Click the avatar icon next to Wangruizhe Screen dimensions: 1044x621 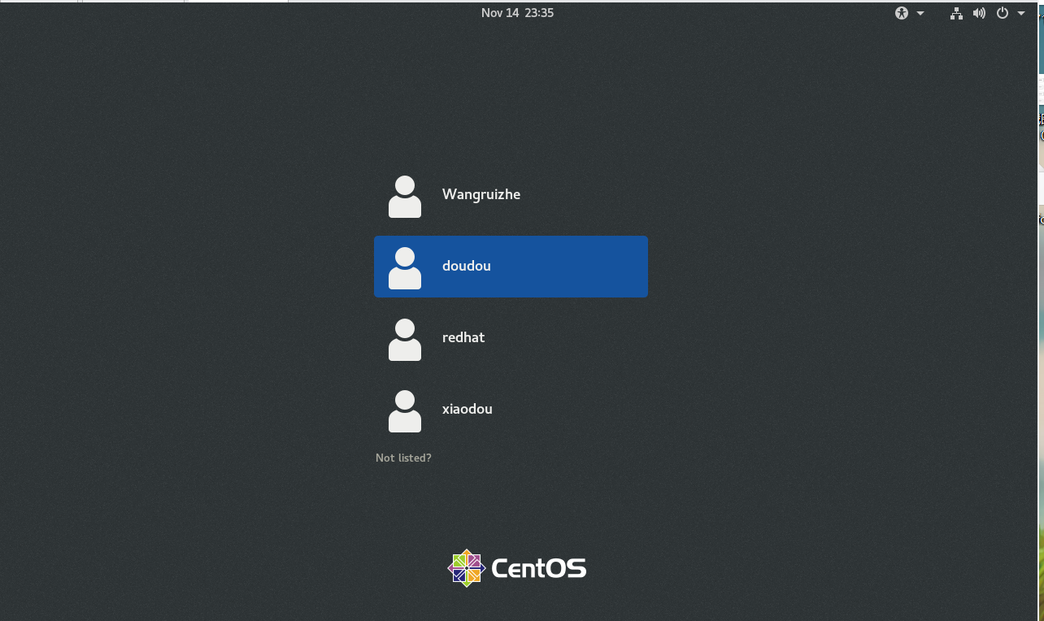(405, 197)
